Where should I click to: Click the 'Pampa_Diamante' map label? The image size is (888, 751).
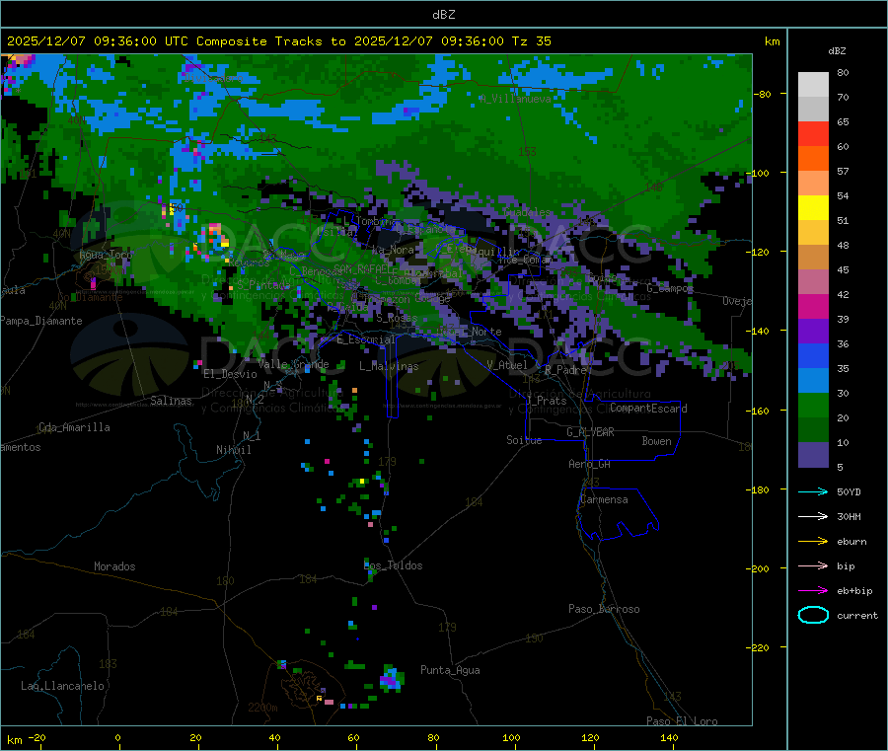click(40, 321)
